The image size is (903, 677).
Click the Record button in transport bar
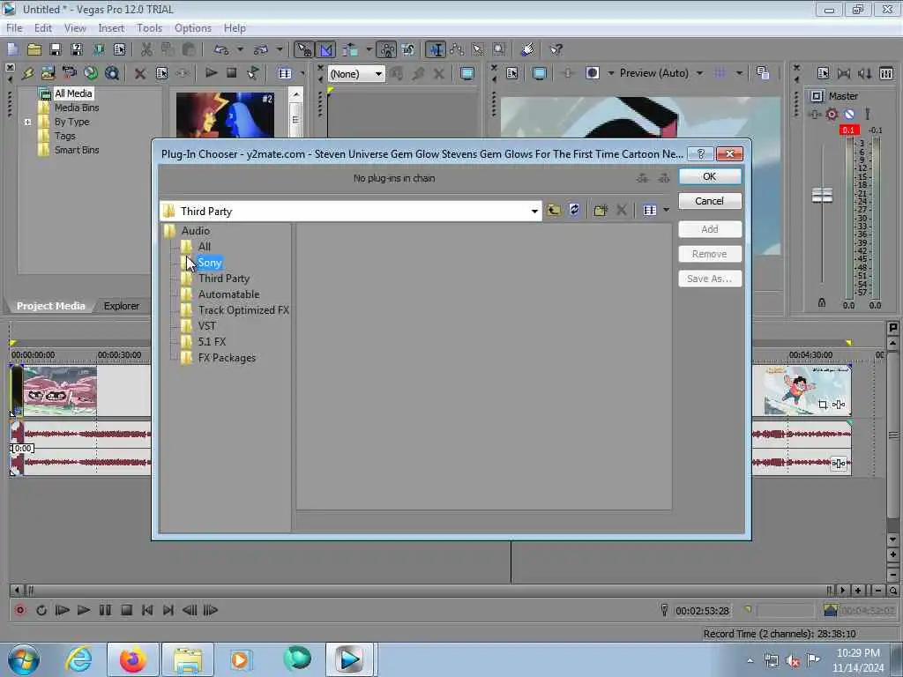pyautogui.click(x=20, y=610)
